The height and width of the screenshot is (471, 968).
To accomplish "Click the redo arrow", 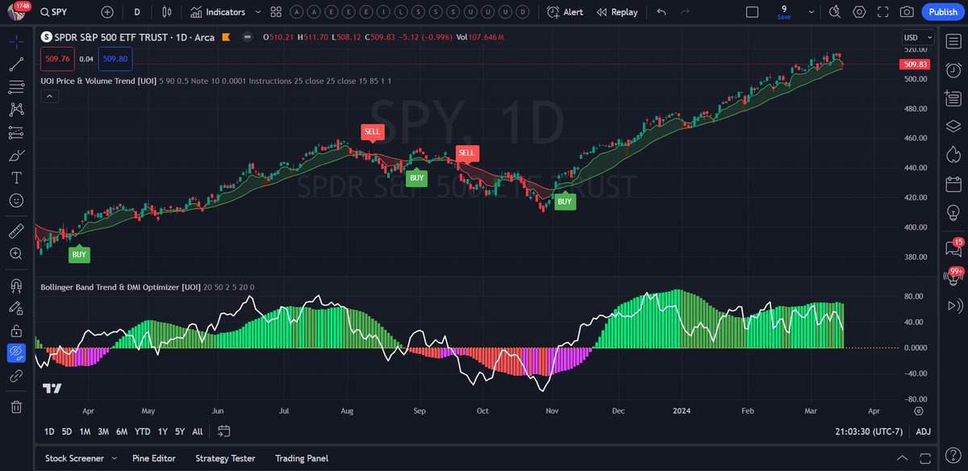I will click(686, 12).
